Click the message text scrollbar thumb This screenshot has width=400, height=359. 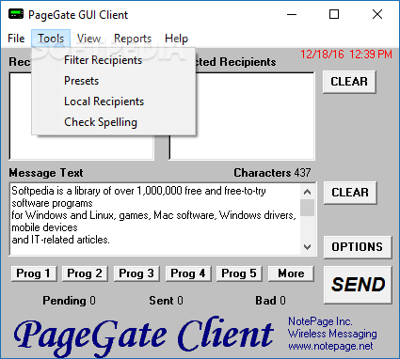click(x=308, y=208)
